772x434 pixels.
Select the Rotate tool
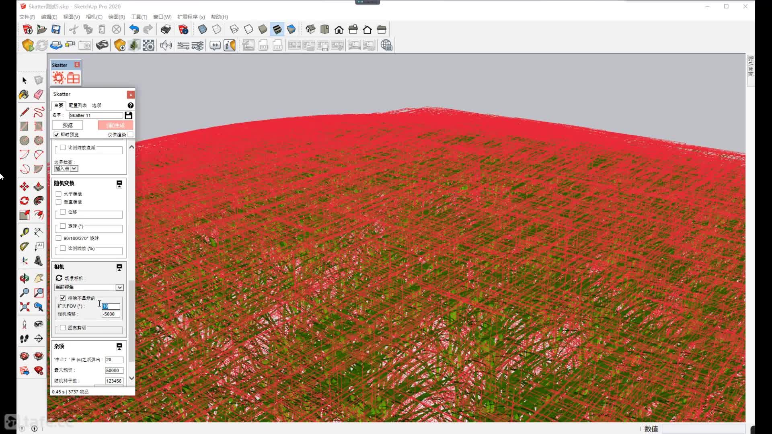24,201
